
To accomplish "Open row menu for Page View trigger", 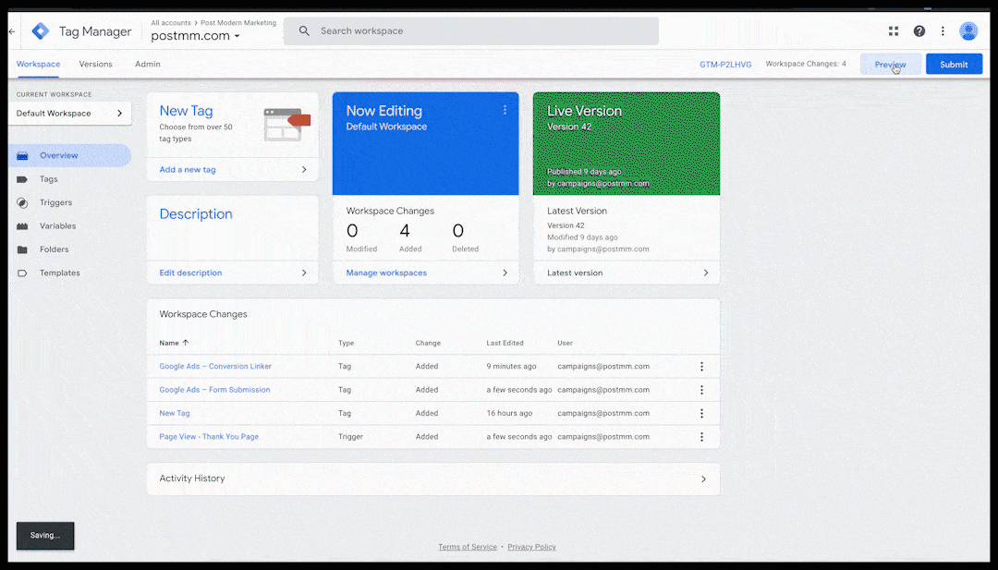I will [701, 437].
